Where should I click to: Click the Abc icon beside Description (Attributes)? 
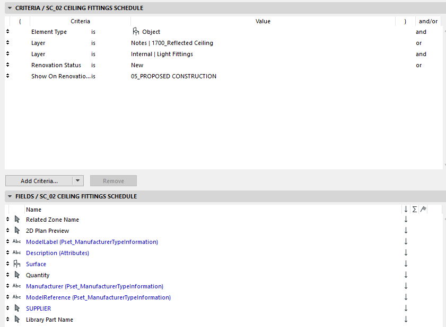(16, 252)
